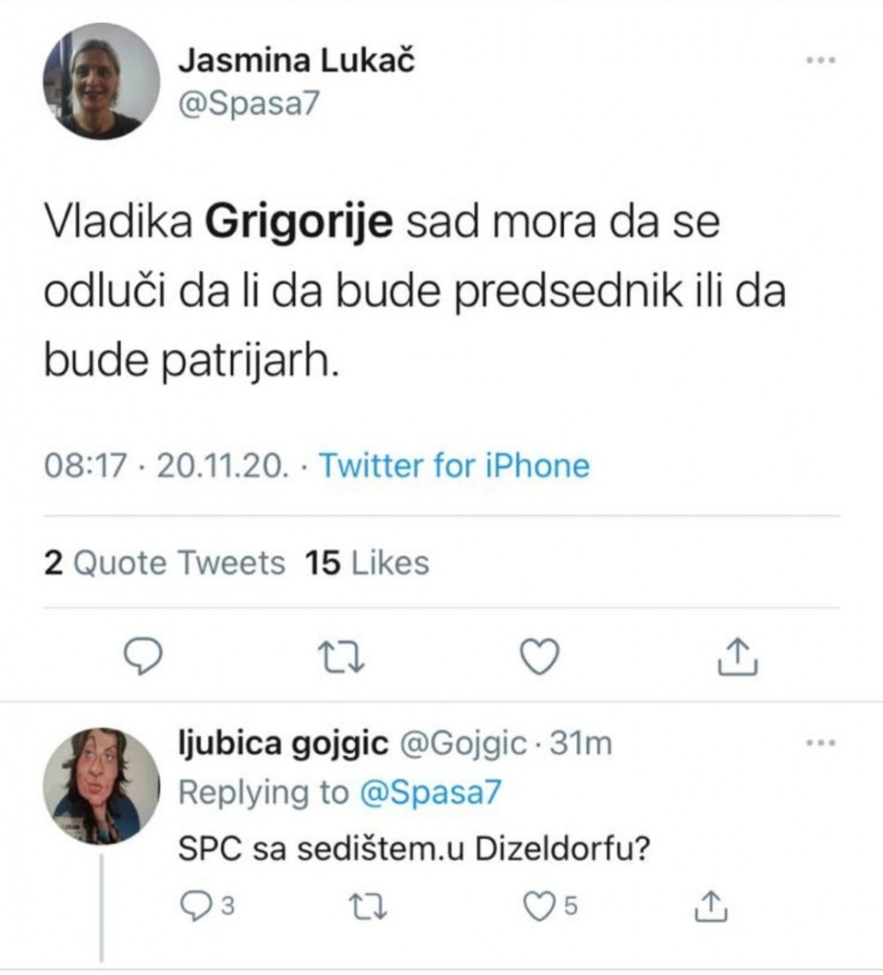883x975 pixels.
Task: Open the reply icon under Jasmina's tweet
Action: pos(141,654)
